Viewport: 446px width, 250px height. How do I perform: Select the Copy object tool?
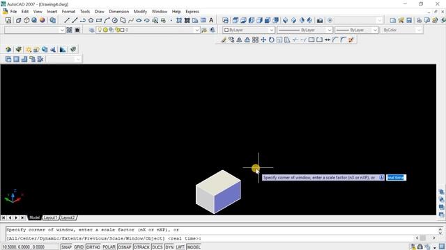pos(231,40)
